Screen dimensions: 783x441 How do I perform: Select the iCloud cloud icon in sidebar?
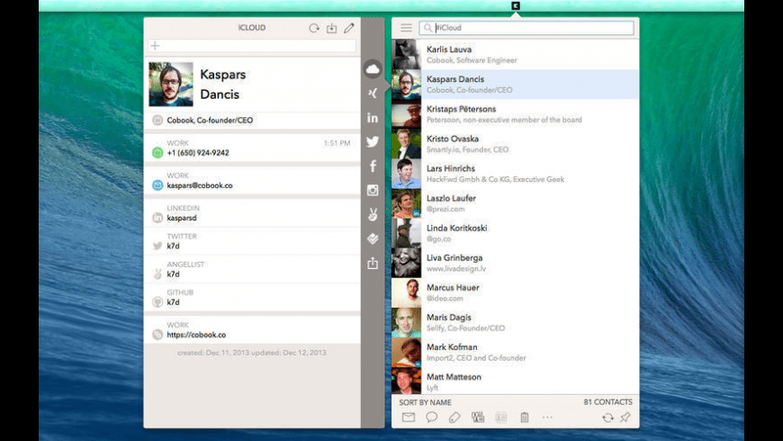point(373,69)
